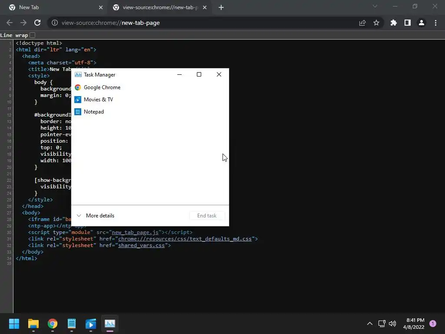Click the End task button
This screenshot has height=334, width=445.
[207, 216]
